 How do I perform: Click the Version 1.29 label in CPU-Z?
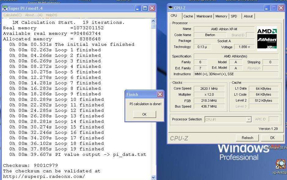pos(268,129)
